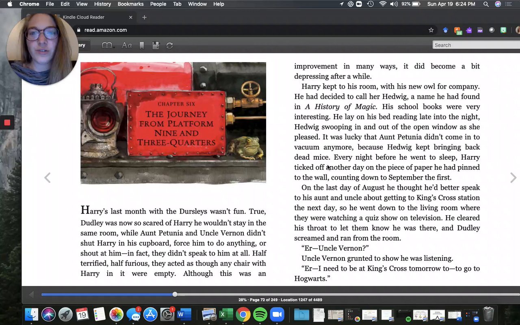
Task: Open the PDF extension icon
Action: (x=480, y=30)
